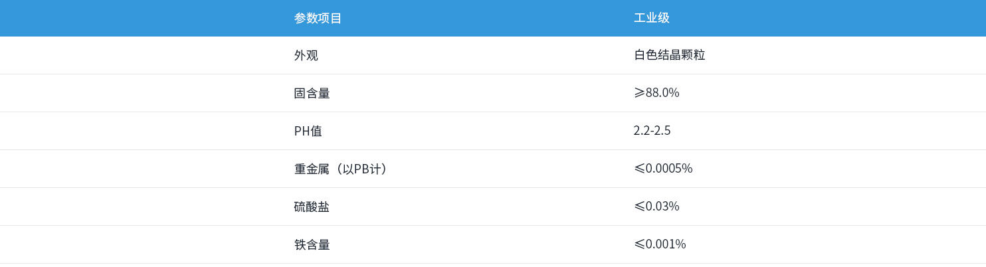Select the 固含量 parameter label
The height and width of the screenshot is (267, 986).
coord(312,94)
